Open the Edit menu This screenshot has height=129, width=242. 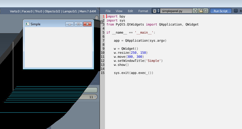pos(130,11)
